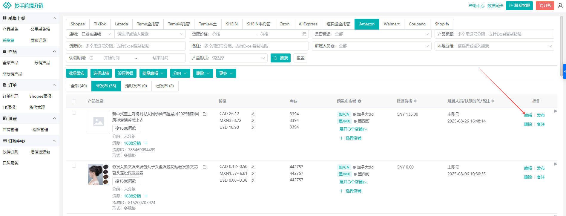Click the flag icon on first product row
566x216 pixels.
coord(555,111)
